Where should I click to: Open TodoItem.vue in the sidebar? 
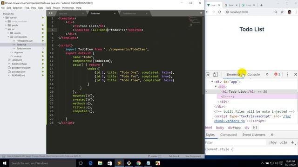pyautogui.click(x=24, y=48)
